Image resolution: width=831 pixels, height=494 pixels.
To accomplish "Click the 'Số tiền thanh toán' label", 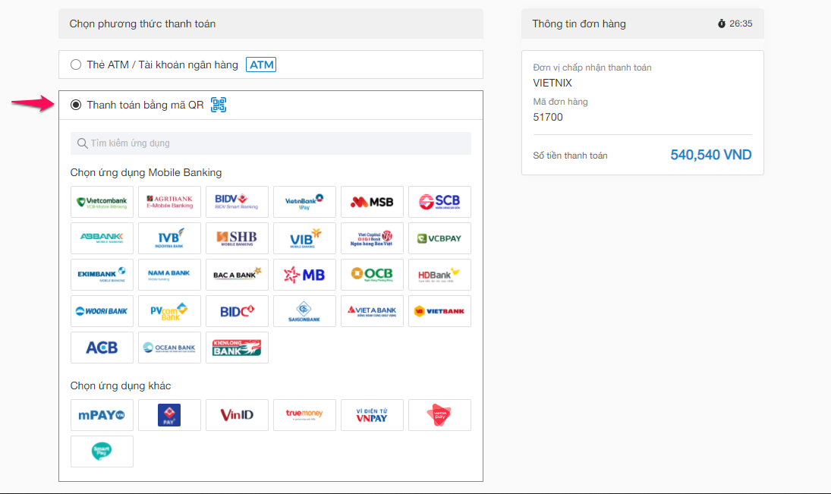I will coord(570,156).
